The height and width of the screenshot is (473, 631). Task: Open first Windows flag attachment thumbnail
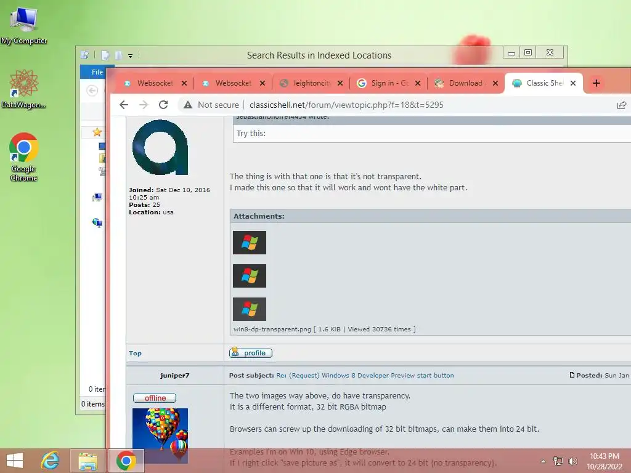coord(250,243)
